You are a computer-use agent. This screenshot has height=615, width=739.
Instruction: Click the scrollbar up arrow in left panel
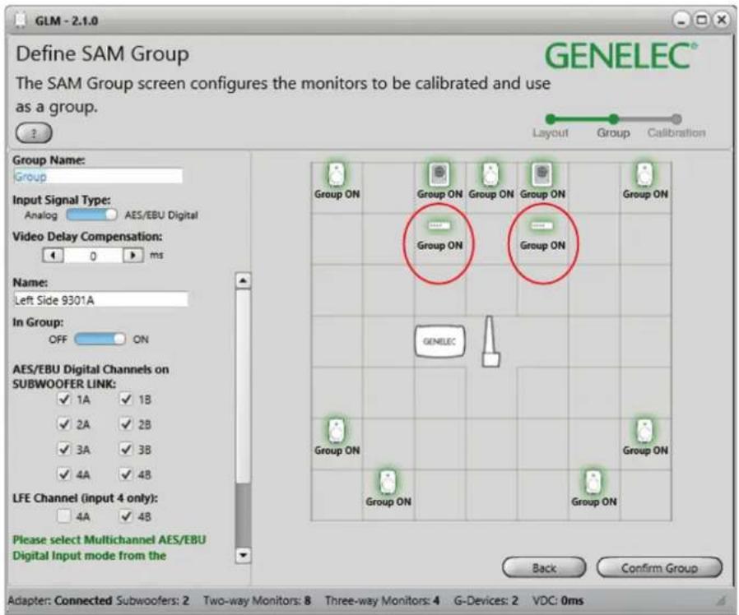point(243,281)
